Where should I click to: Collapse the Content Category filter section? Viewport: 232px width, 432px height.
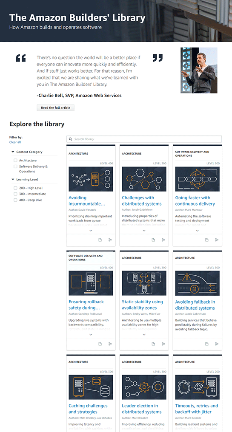click(x=13, y=152)
